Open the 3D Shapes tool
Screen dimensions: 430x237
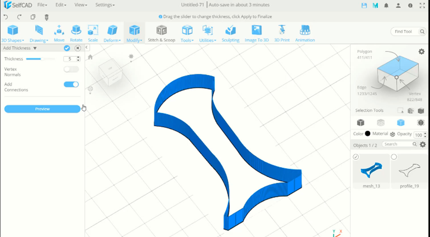(13, 34)
